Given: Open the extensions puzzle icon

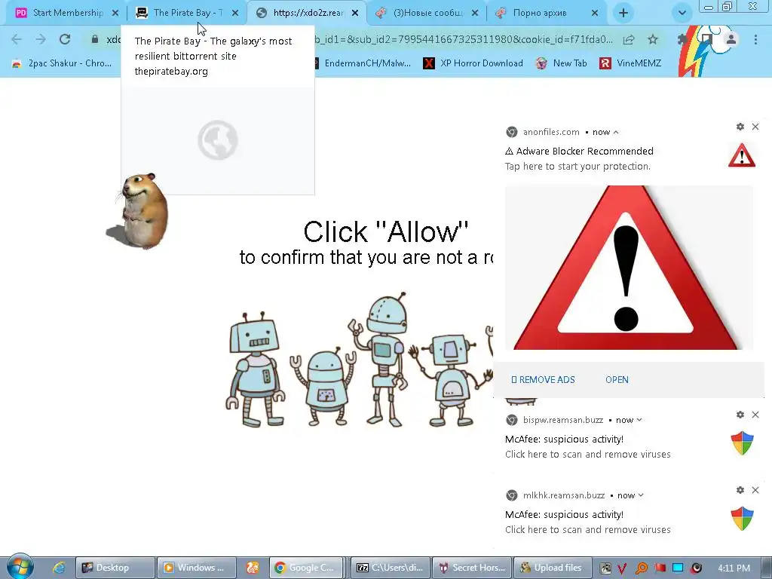Looking at the screenshot, I should (x=682, y=39).
